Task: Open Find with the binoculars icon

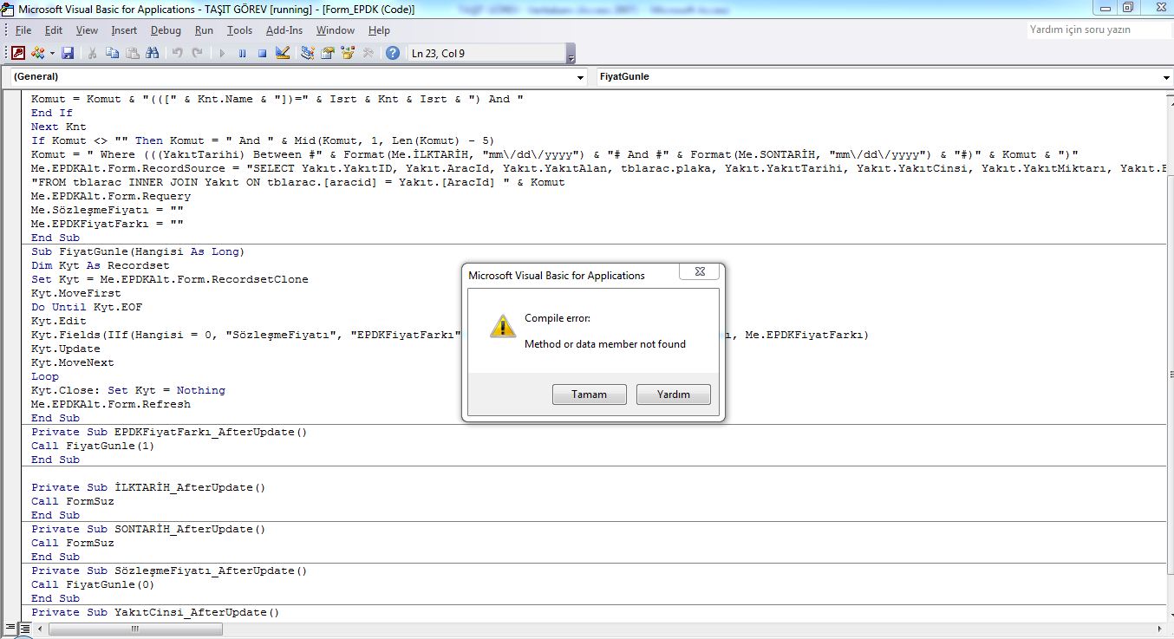Action: coord(153,53)
